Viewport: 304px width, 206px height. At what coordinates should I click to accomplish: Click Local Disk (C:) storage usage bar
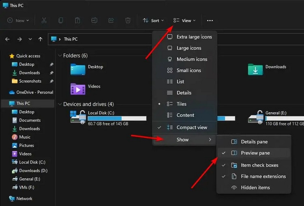point(117,118)
